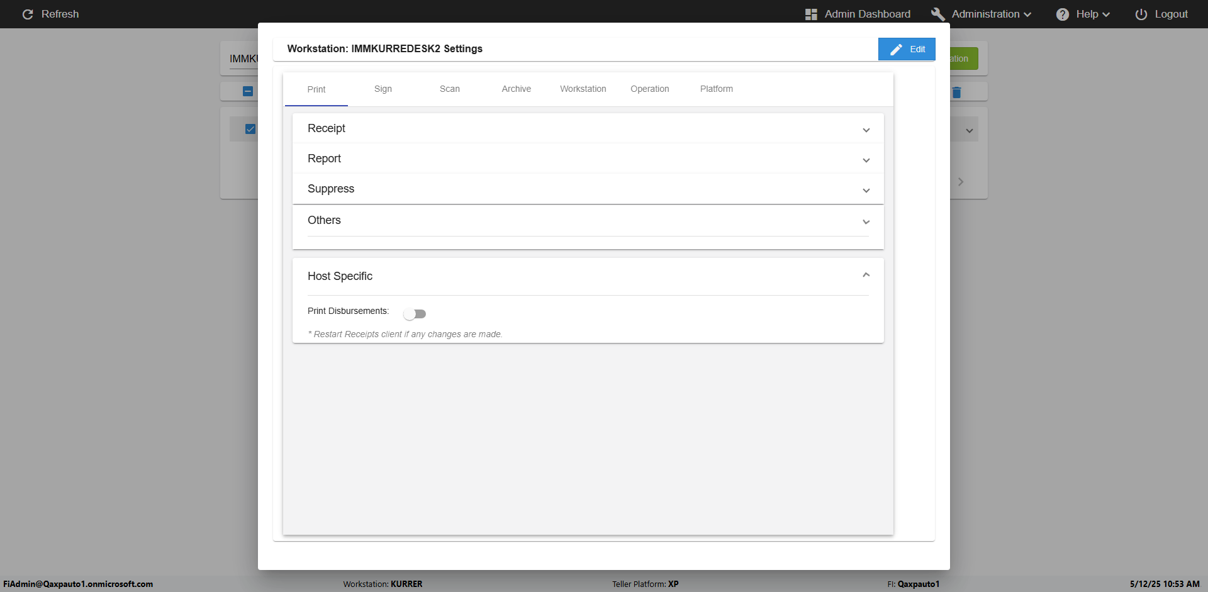Viewport: 1208px width, 592px height.
Task: Expand the background row chevron behind dialog
Action: click(970, 131)
